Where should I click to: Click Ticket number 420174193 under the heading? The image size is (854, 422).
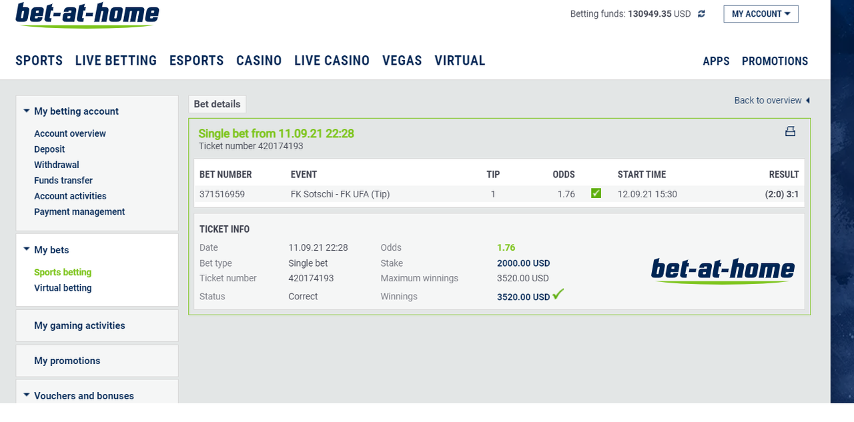(251, 146)
